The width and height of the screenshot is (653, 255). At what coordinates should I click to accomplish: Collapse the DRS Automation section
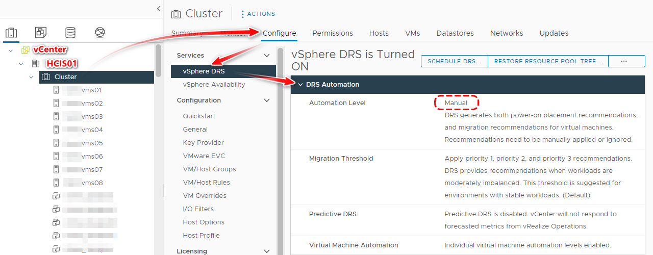tap(300, 85)
